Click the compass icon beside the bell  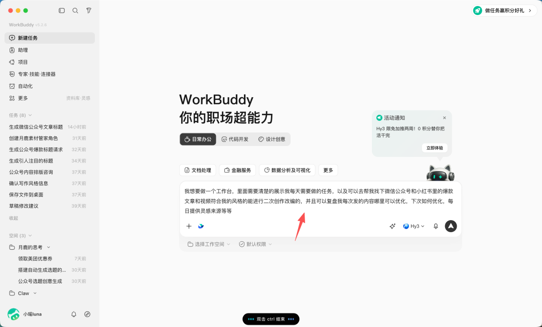click(x=87, y=314)
